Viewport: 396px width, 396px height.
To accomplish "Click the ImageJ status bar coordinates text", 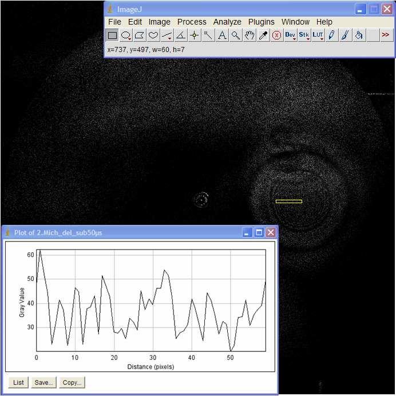I will click(x=146, y=50).
